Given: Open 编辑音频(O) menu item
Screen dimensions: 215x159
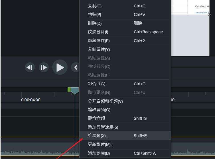Looking at the screenshot, I should [125, 110].
